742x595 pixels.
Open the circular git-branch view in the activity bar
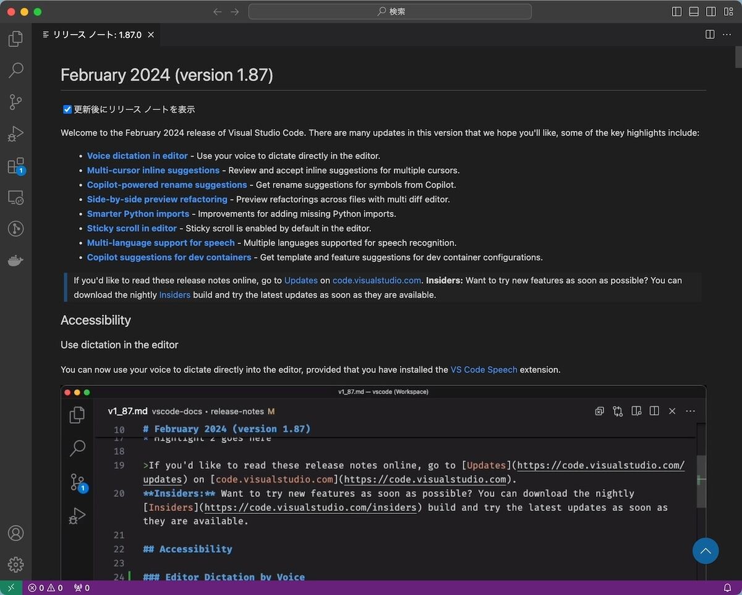[x=15, y=229]
